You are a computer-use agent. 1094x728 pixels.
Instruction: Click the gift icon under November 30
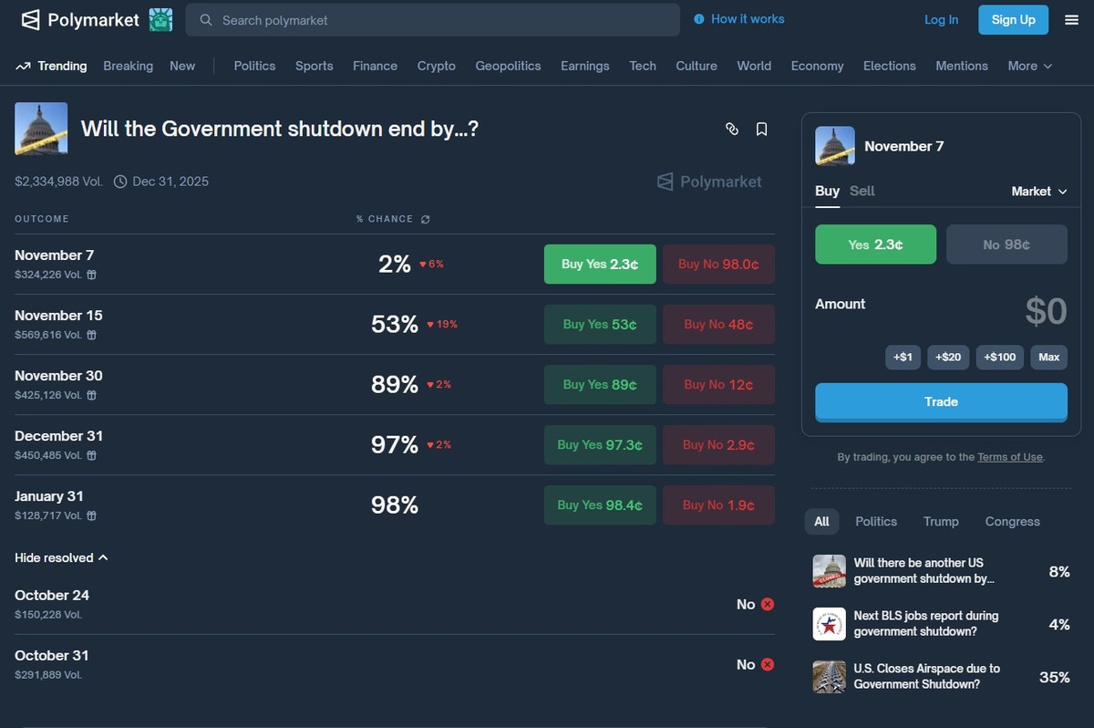click(91, 395)
